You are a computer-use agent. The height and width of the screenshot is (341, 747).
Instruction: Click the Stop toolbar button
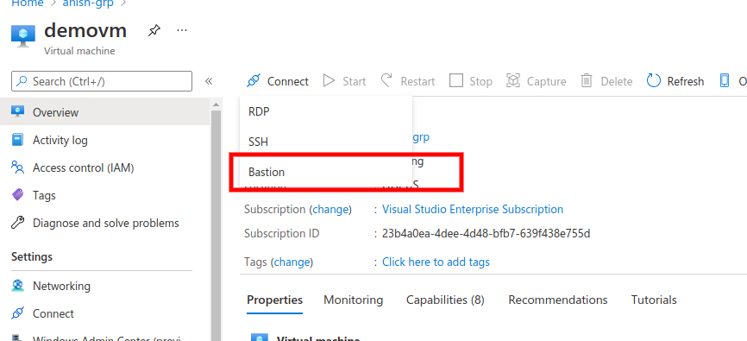pos(471,81)
